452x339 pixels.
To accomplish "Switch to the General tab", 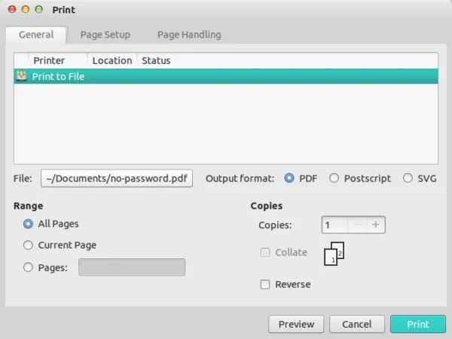I will (x=36, y=35).
